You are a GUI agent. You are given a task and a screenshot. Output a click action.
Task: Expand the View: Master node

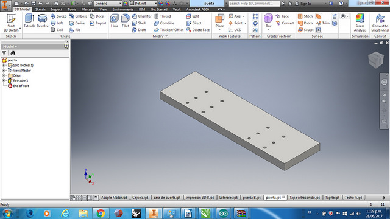click(x=4, y=71)
